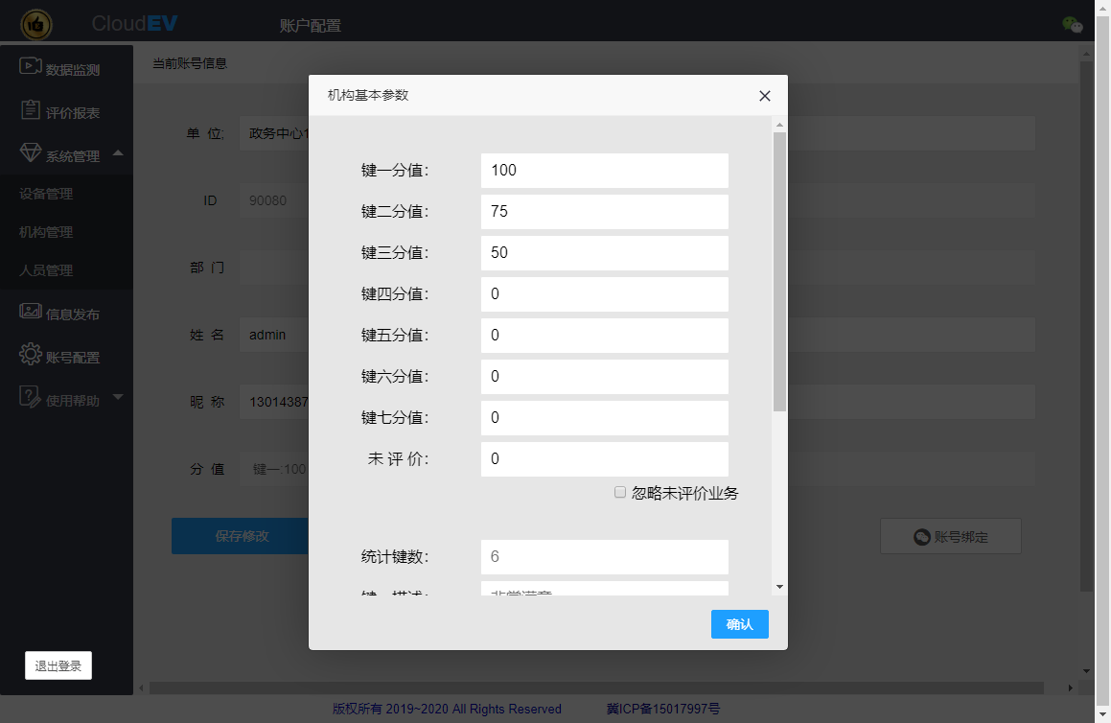Viewport: 1111px width, 723px height.
Task: Expand the 使用帮助 menu arrow
Action: coord(118,397)
